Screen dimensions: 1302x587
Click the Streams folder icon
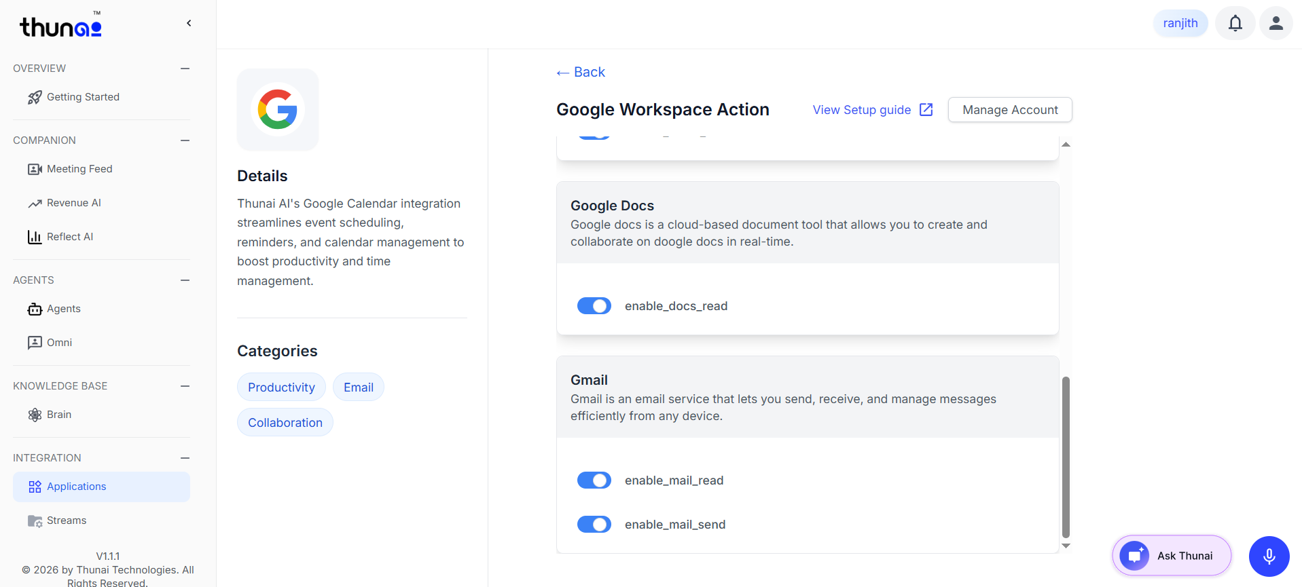click(x=35, y=521)
